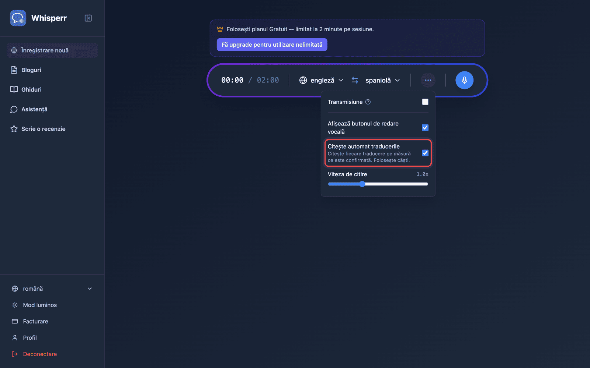Click the document icon beside Bloguri

(x=14, y=70)
